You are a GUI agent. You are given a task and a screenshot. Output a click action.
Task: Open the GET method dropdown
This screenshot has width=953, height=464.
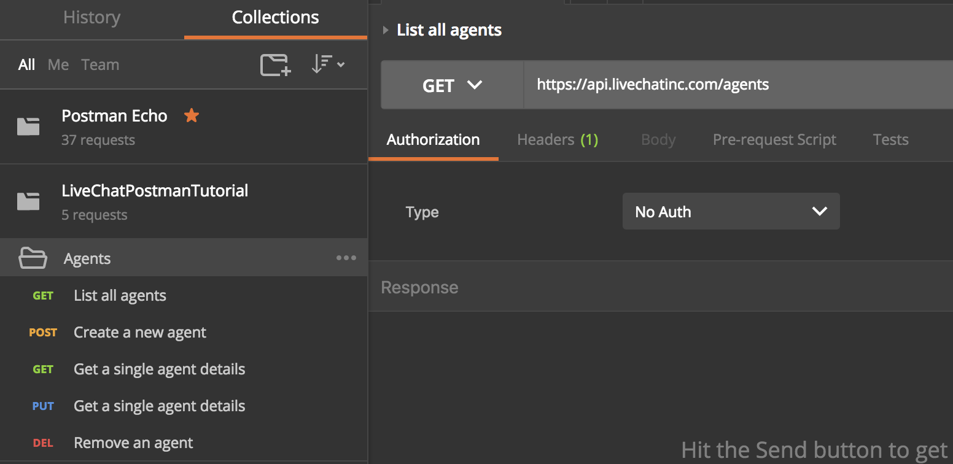click(x=453, y=85)
